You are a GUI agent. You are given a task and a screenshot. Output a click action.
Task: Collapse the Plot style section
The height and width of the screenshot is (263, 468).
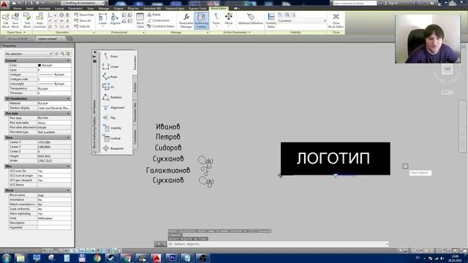(x=68, y=113)
